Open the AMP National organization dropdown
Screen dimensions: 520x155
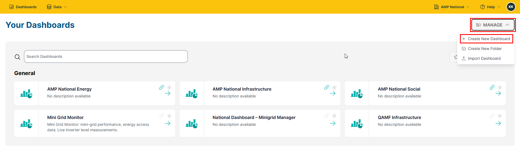click(452, 7)
